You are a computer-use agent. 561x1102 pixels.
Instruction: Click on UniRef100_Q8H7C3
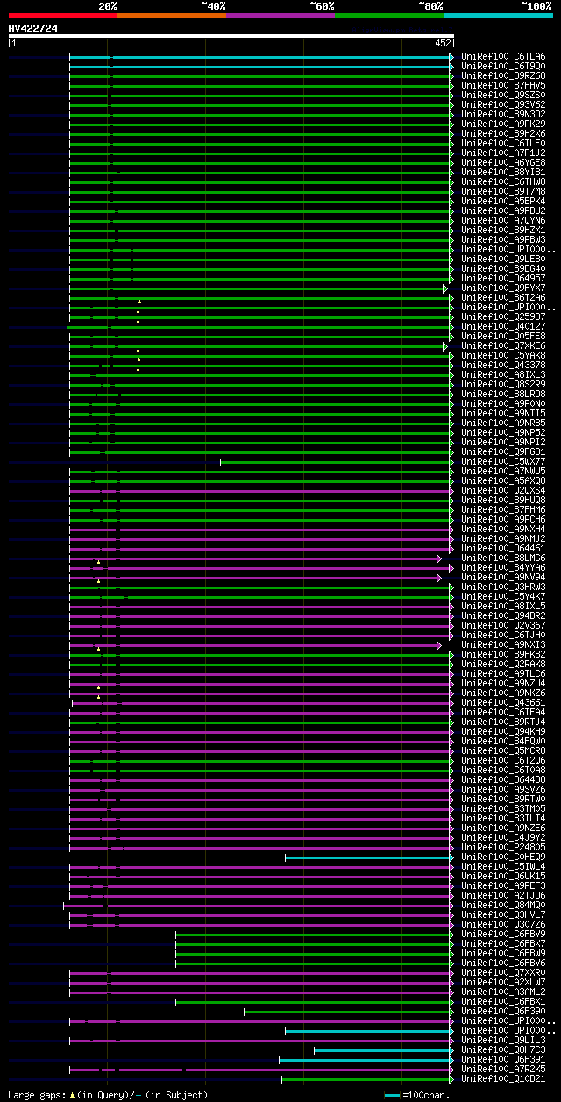point(503,1049)
